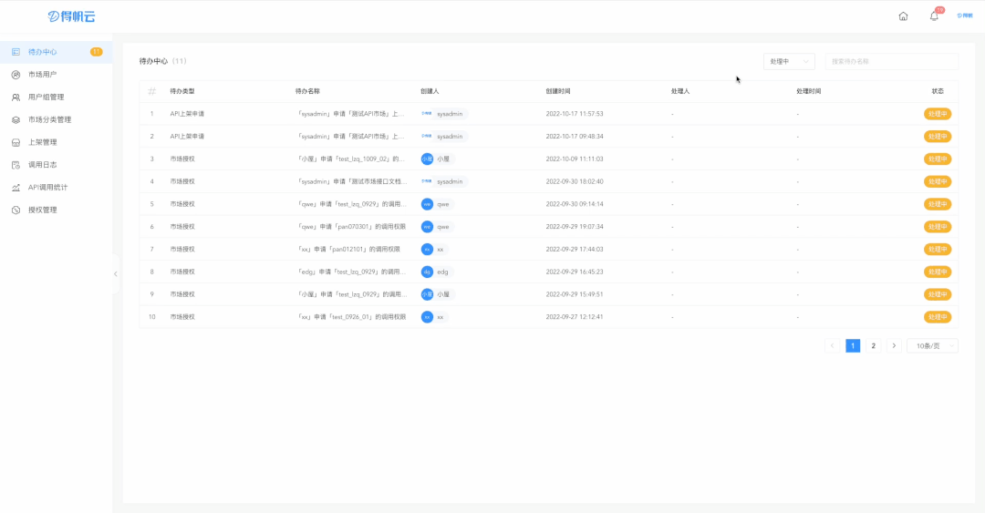This screenshot has width=985, height=513.
Task: Collapse the sidebar with the arrow handle
Action: [116, 273]
